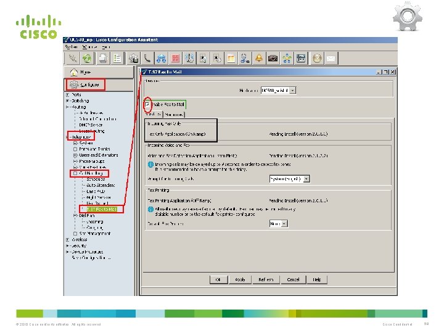
Task: Click info icon beside incoming calls delay note
Action: (x=150, y=165)
